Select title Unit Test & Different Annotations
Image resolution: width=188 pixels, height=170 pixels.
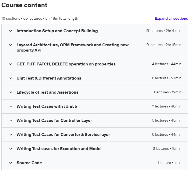coord(49,78)
